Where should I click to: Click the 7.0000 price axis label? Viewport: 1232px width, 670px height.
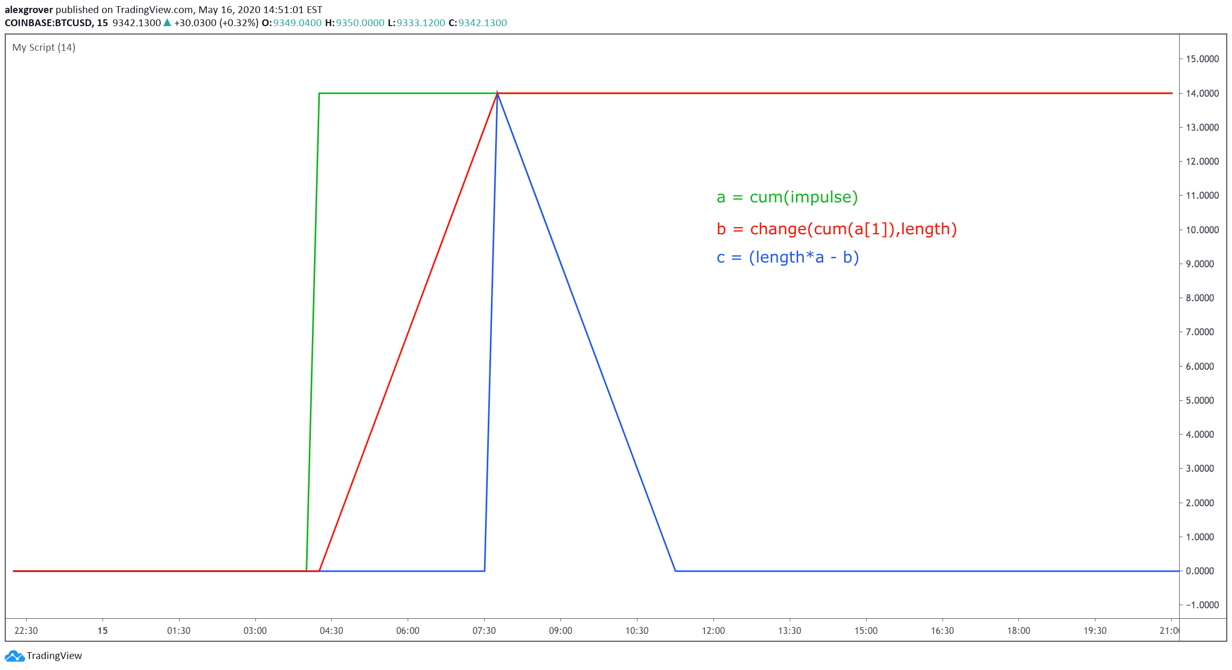[1200, 332]
